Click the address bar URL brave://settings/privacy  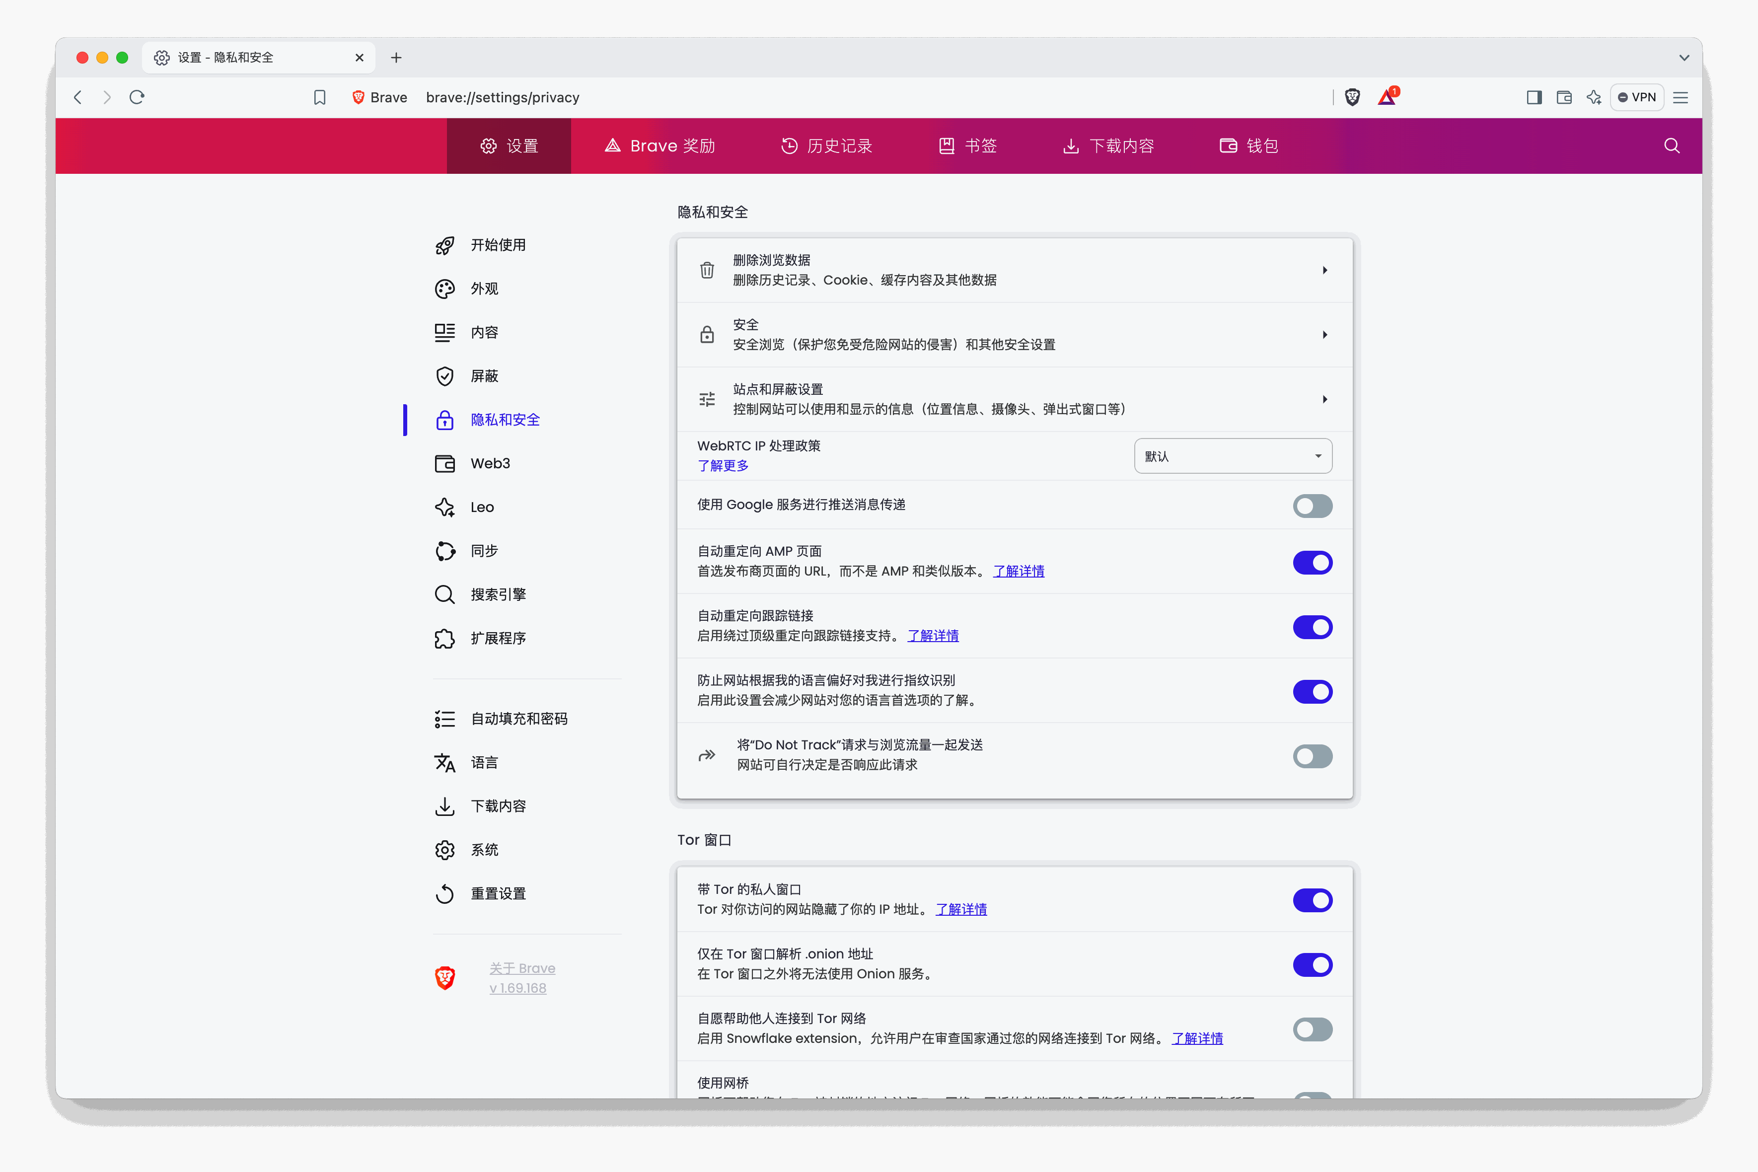pyautogui.click(x=502, y=97)
